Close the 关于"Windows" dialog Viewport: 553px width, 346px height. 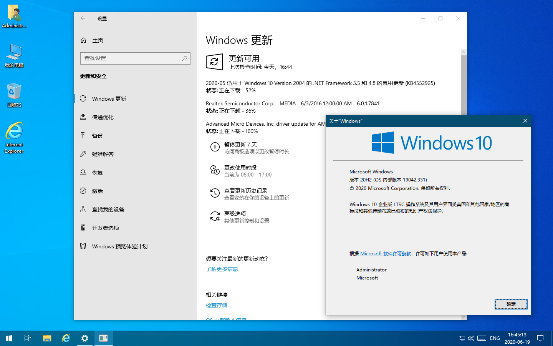coord(525,121)
